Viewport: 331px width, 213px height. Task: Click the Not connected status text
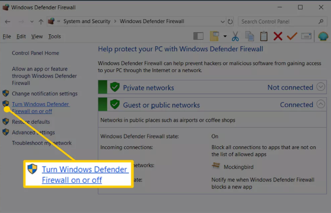click(x=290, y=87)
